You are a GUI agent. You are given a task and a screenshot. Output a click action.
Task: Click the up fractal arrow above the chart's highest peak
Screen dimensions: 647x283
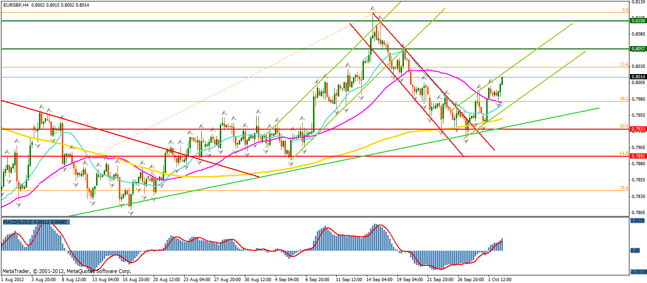373,9
